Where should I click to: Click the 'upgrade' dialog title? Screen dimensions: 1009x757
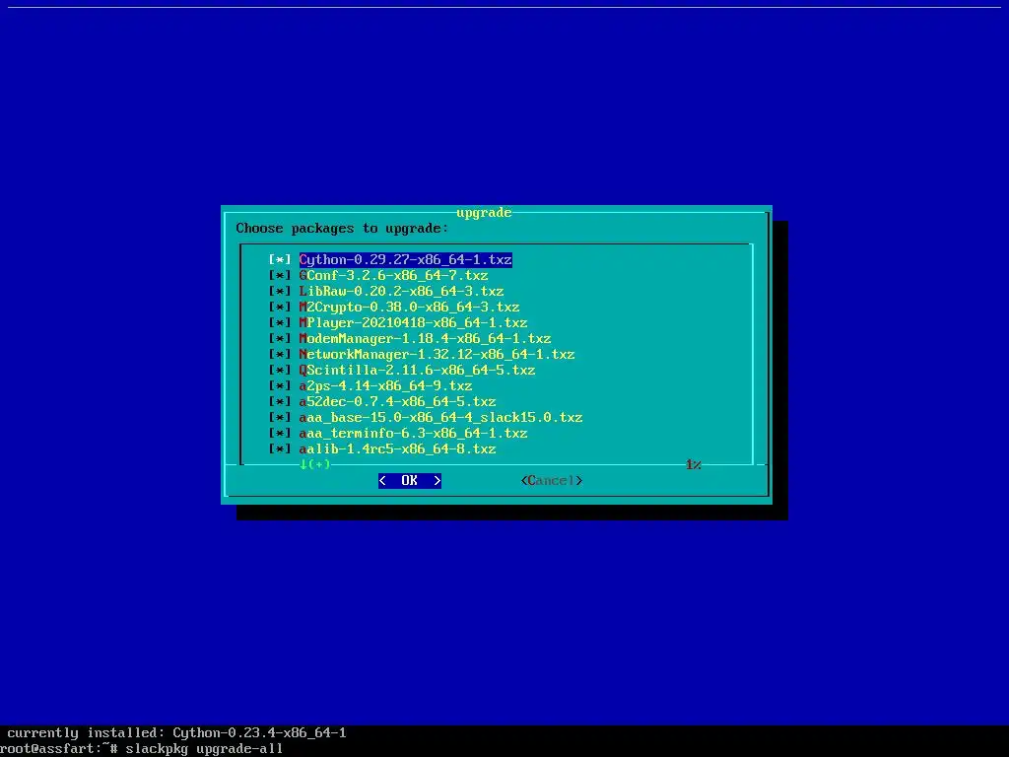coord(484,213)
